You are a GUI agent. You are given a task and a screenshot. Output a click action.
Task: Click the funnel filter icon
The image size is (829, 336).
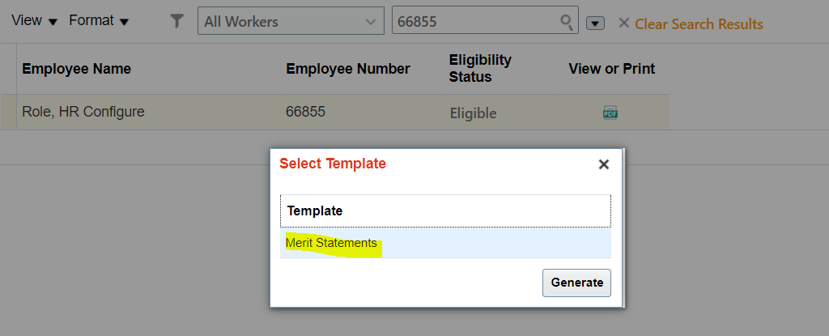coord(176,21)
